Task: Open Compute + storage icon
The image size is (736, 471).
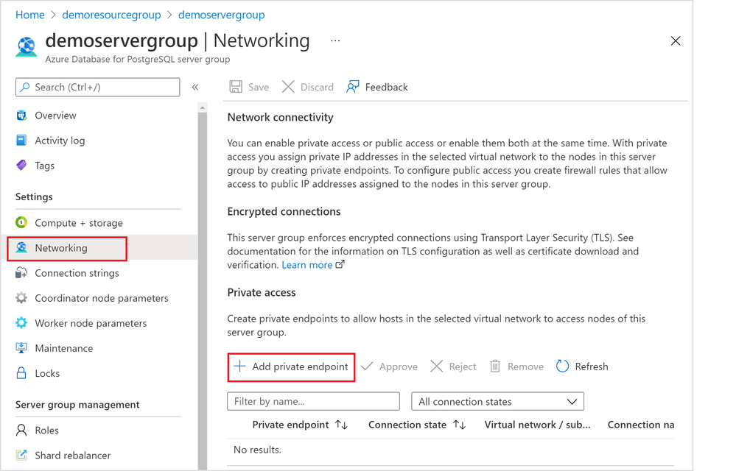Action: click(21, 223)
